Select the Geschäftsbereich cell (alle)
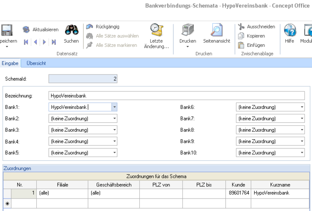Screen dimensions: 312x211 (x=114, y=193)
